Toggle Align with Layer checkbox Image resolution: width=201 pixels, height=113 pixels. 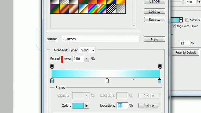pos(174,26)
